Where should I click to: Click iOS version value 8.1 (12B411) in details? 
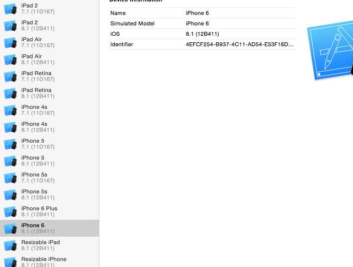pos(202,34)
